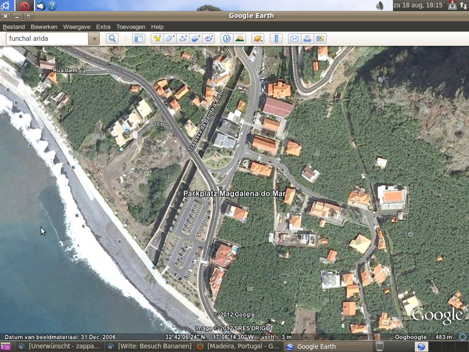Expand the search history dropdown arrow
Screen dimensions: 469x352
(x=94, y=38)
